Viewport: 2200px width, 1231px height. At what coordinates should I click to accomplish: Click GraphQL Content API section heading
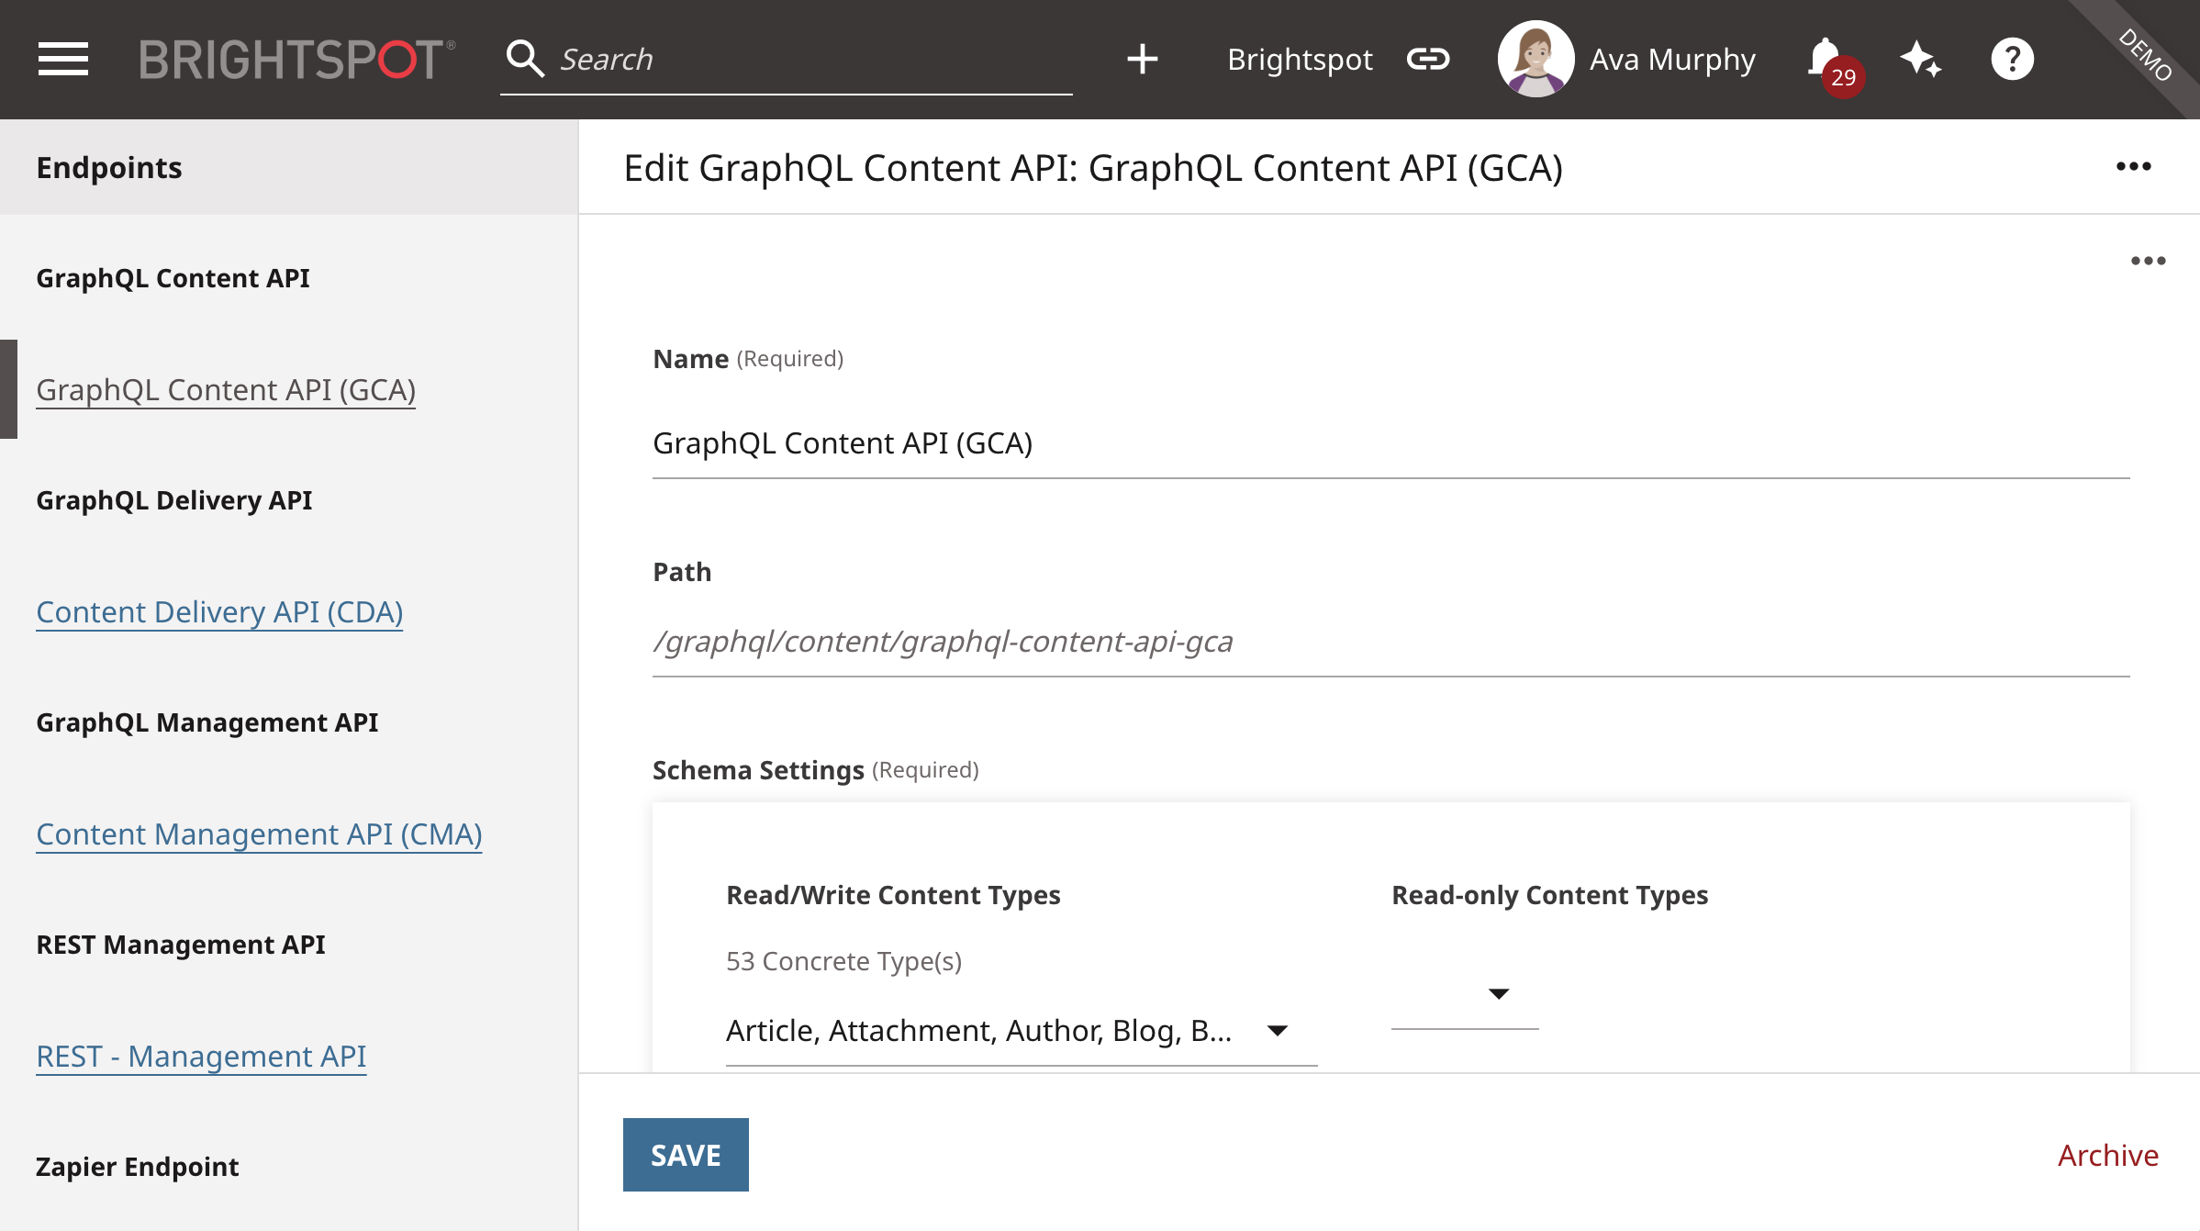click(x=173, y=277)
